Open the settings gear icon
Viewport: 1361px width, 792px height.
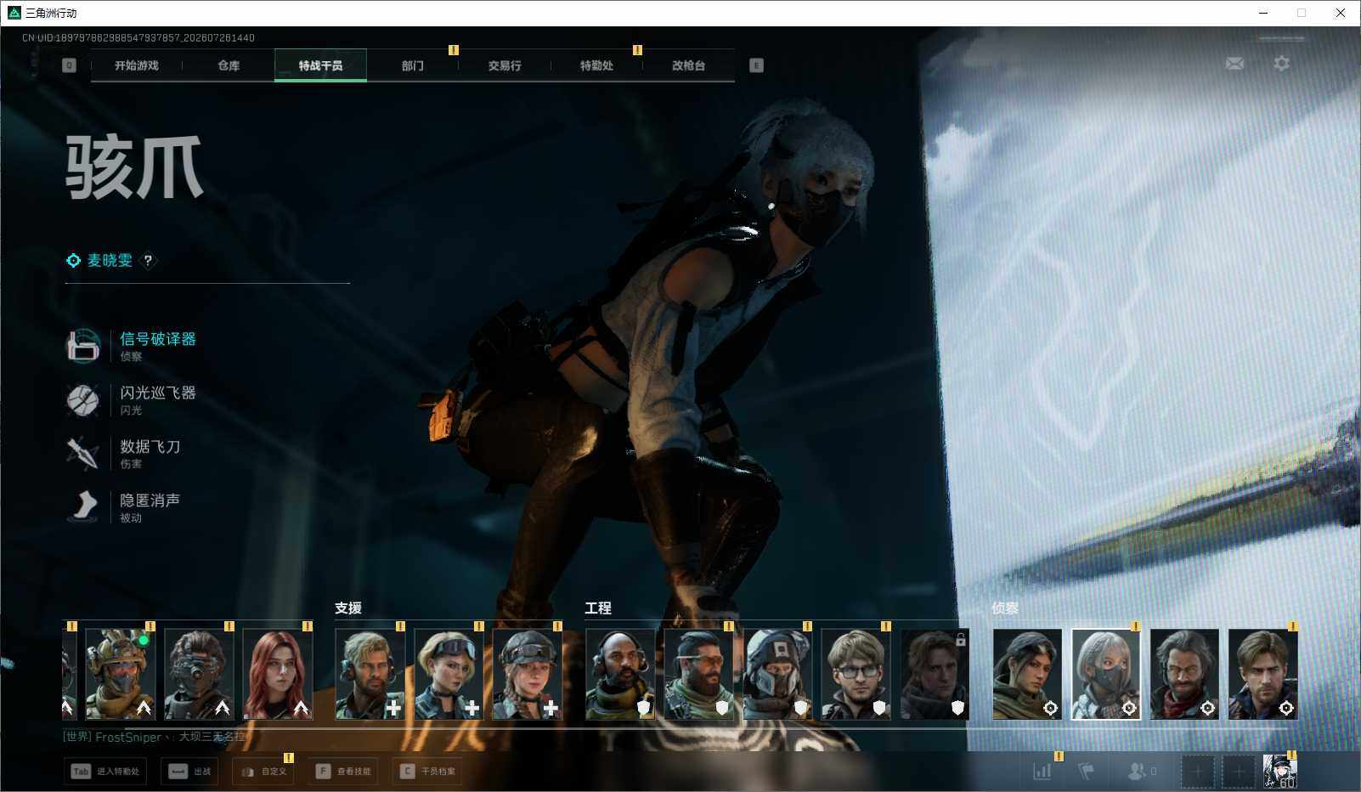pos(1281,64)
